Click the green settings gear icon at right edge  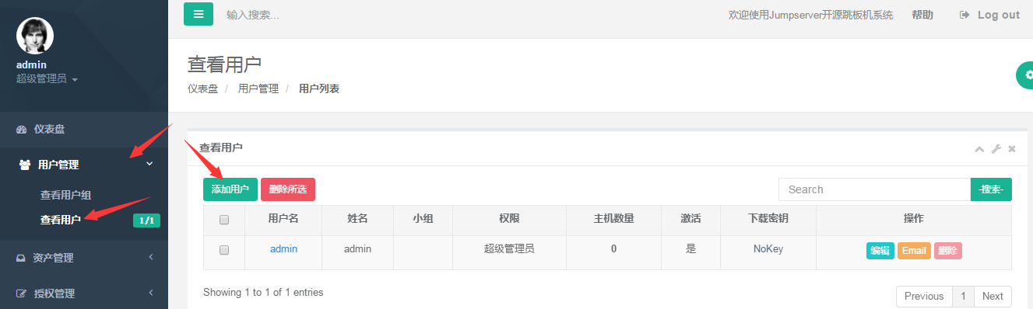pos(1028,75)
